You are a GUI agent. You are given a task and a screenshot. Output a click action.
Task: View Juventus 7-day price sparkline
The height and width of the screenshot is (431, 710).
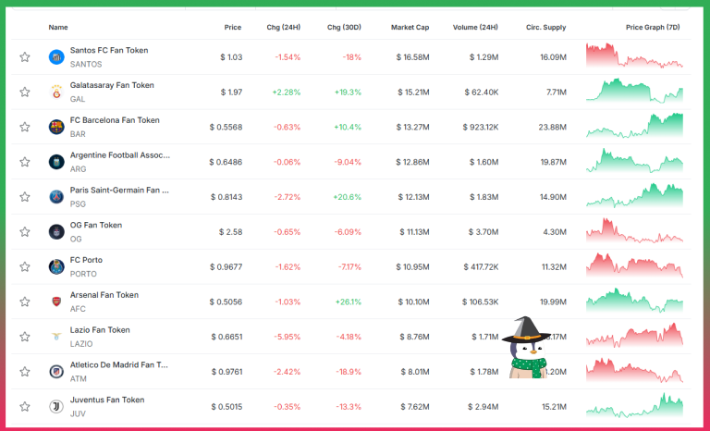[634, 405]
